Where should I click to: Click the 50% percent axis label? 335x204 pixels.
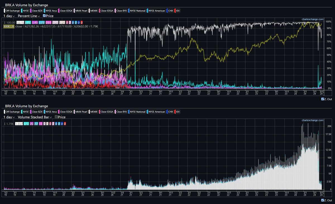click(x=329, y=55)
